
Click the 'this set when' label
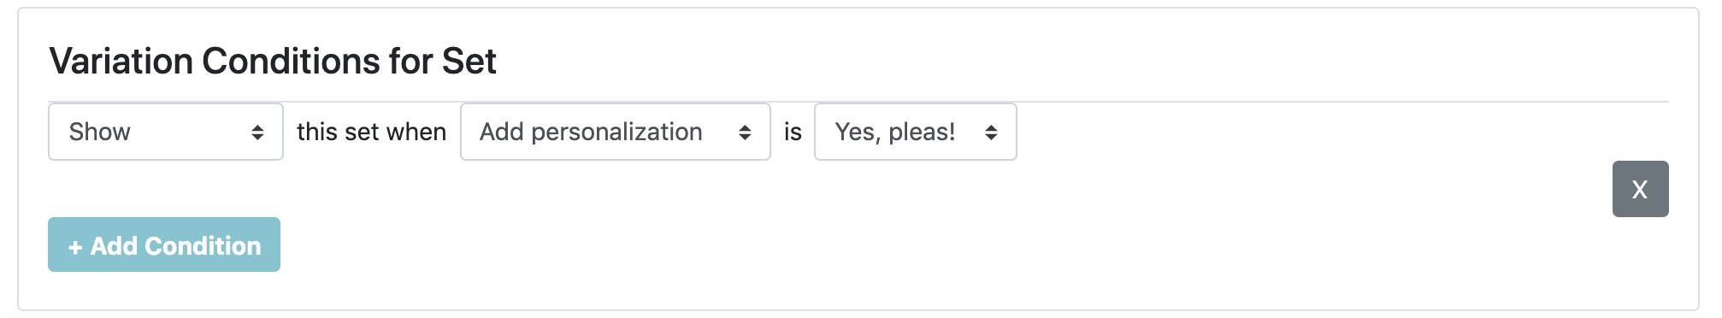371,132
